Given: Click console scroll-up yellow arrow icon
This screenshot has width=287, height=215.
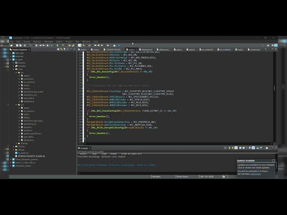Looking at the screenshot, I should click(x=233, y=148).
